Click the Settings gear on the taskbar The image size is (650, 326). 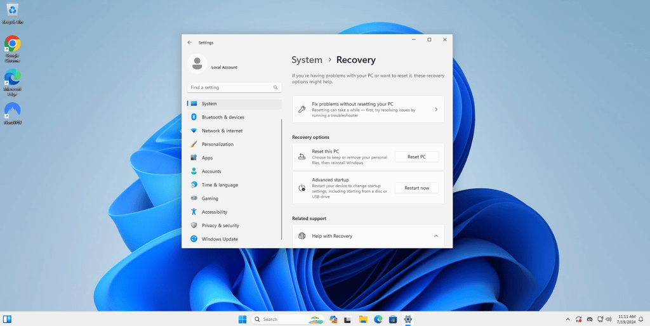point(408,320)
